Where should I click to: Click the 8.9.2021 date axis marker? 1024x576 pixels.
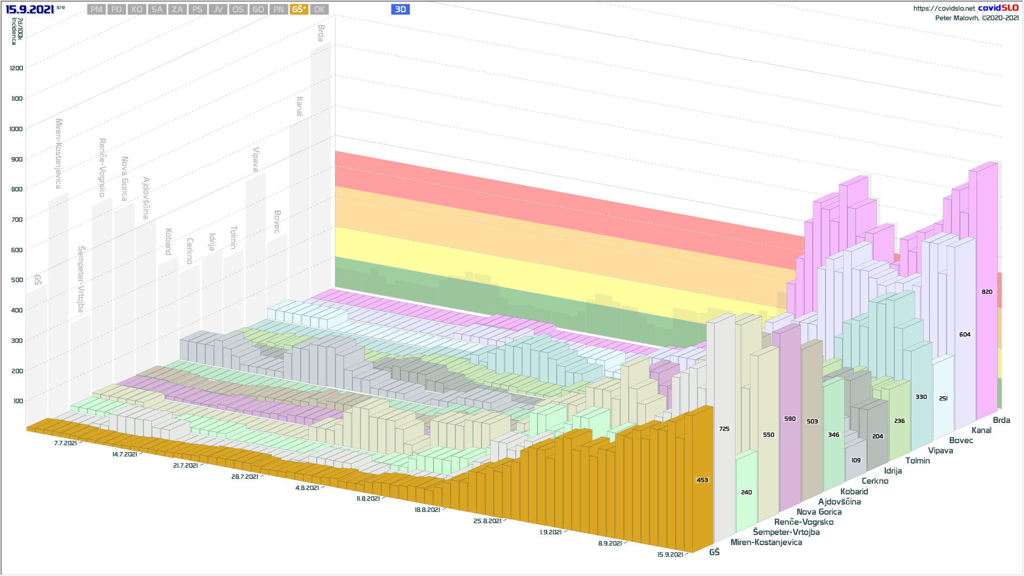610,543
